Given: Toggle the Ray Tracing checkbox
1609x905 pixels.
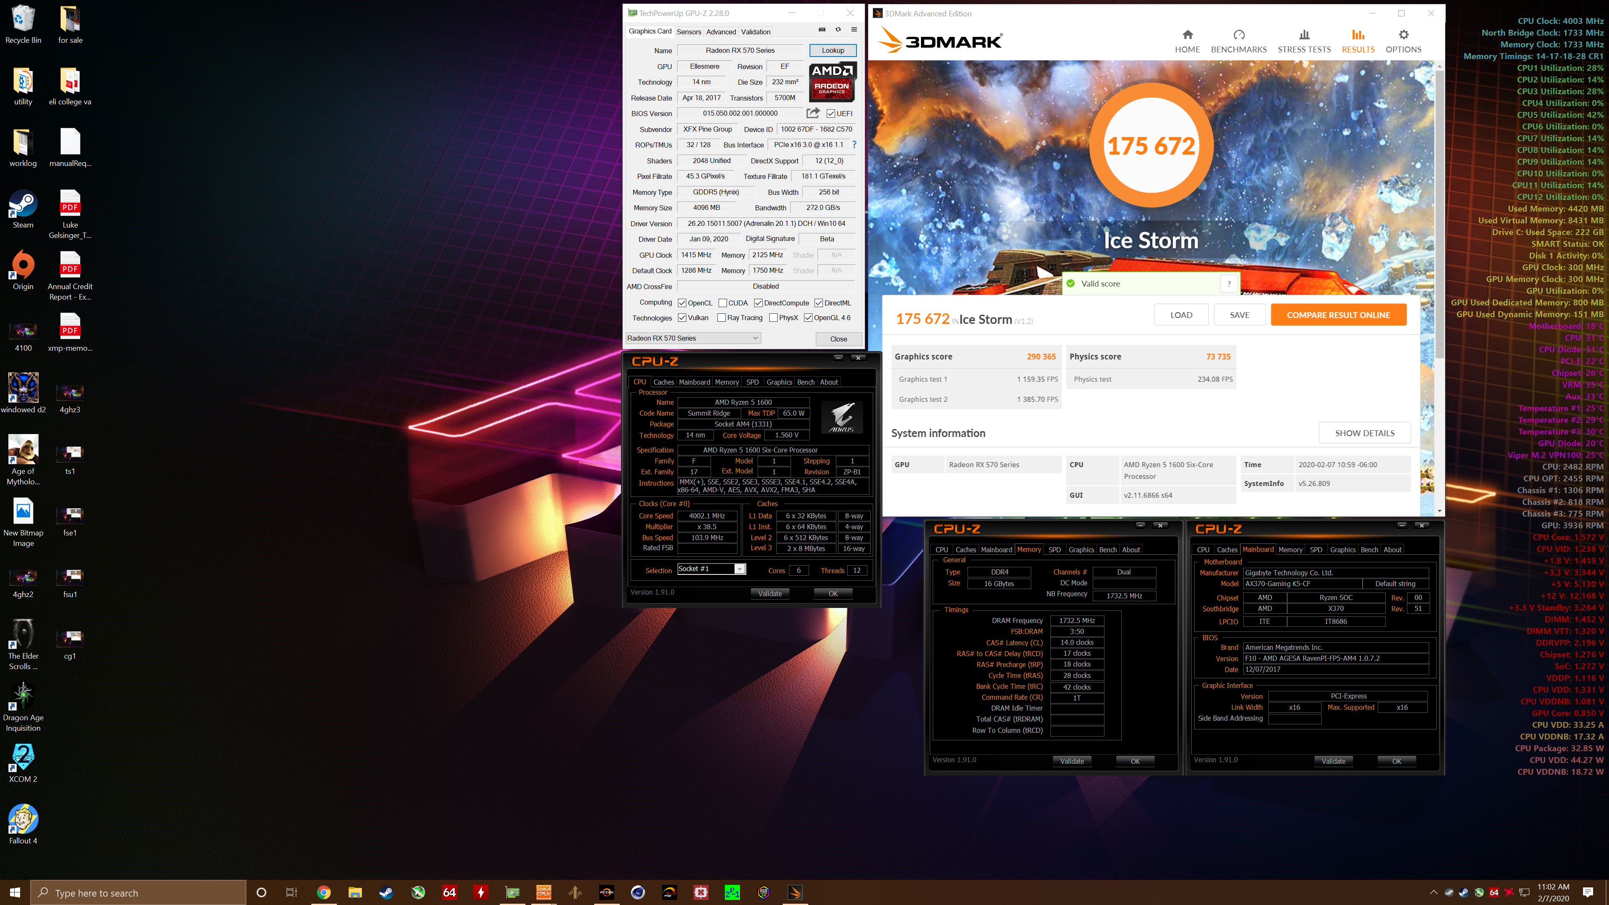Looking at the screenshot, I should (x=722, y=318).
